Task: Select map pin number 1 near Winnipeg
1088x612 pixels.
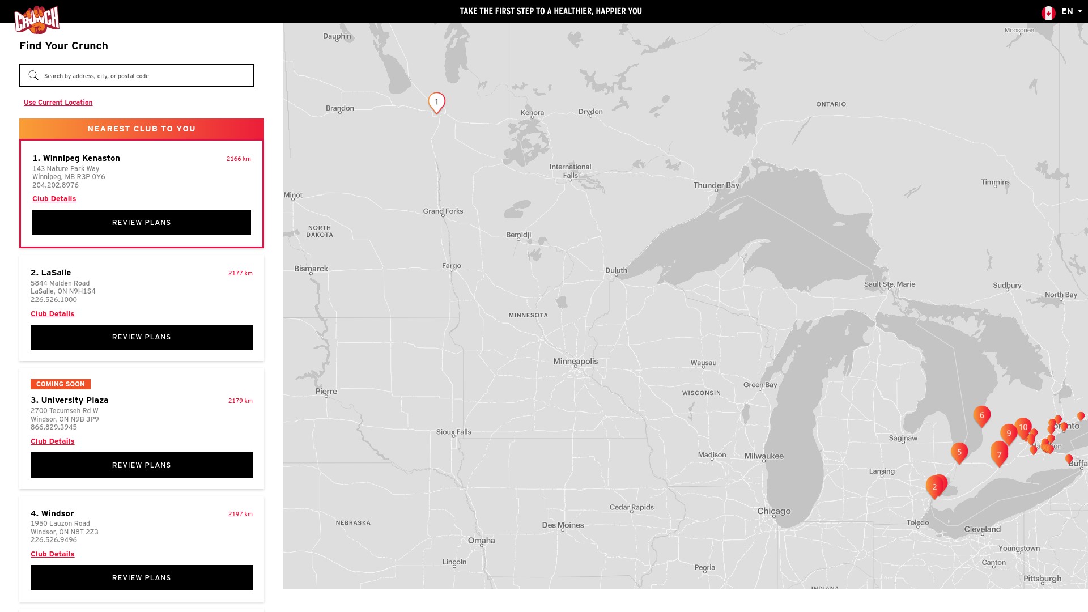Action: coord(436,103)
